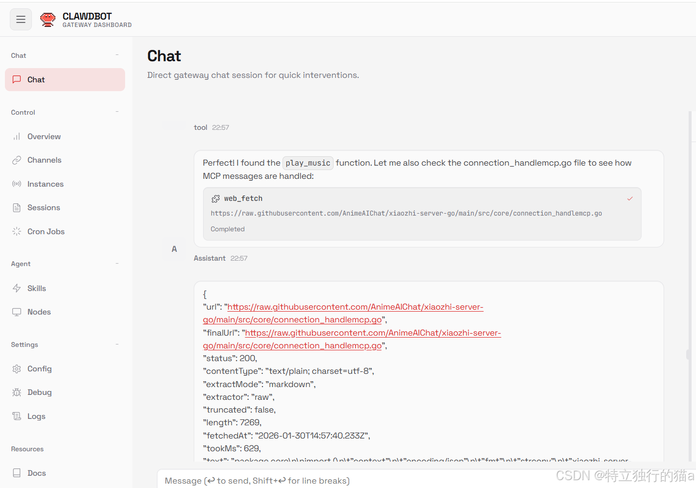696x488 pixels.
Task: Expand the web_fetch tool call card
Action: [422, 214]
